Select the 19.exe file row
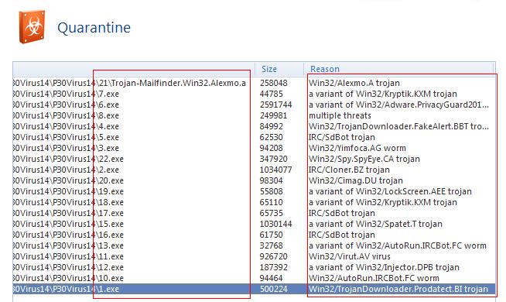 tap(254, 191)
